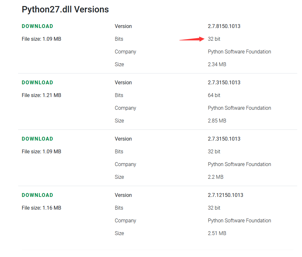Screen dimensions: 302x257
Task: Click File size: 1.09 MB under first DOWNLOAD
Action: [41, 39]
